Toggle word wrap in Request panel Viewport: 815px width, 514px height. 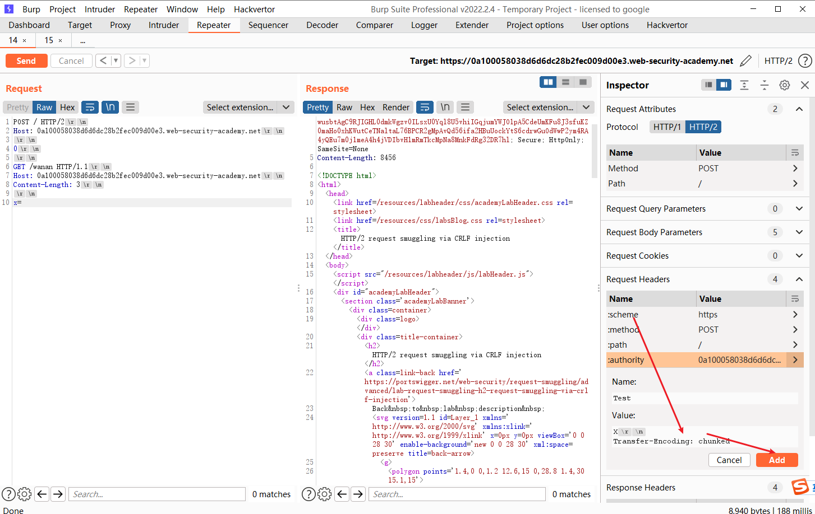[x=90, y=107]
